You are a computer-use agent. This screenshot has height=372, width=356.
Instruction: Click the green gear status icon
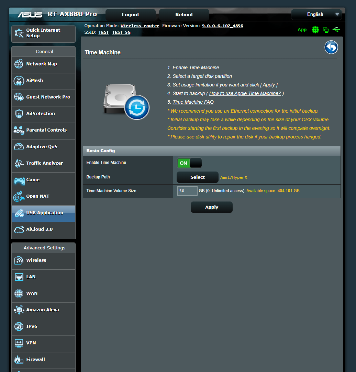click(x=315, y=30)
